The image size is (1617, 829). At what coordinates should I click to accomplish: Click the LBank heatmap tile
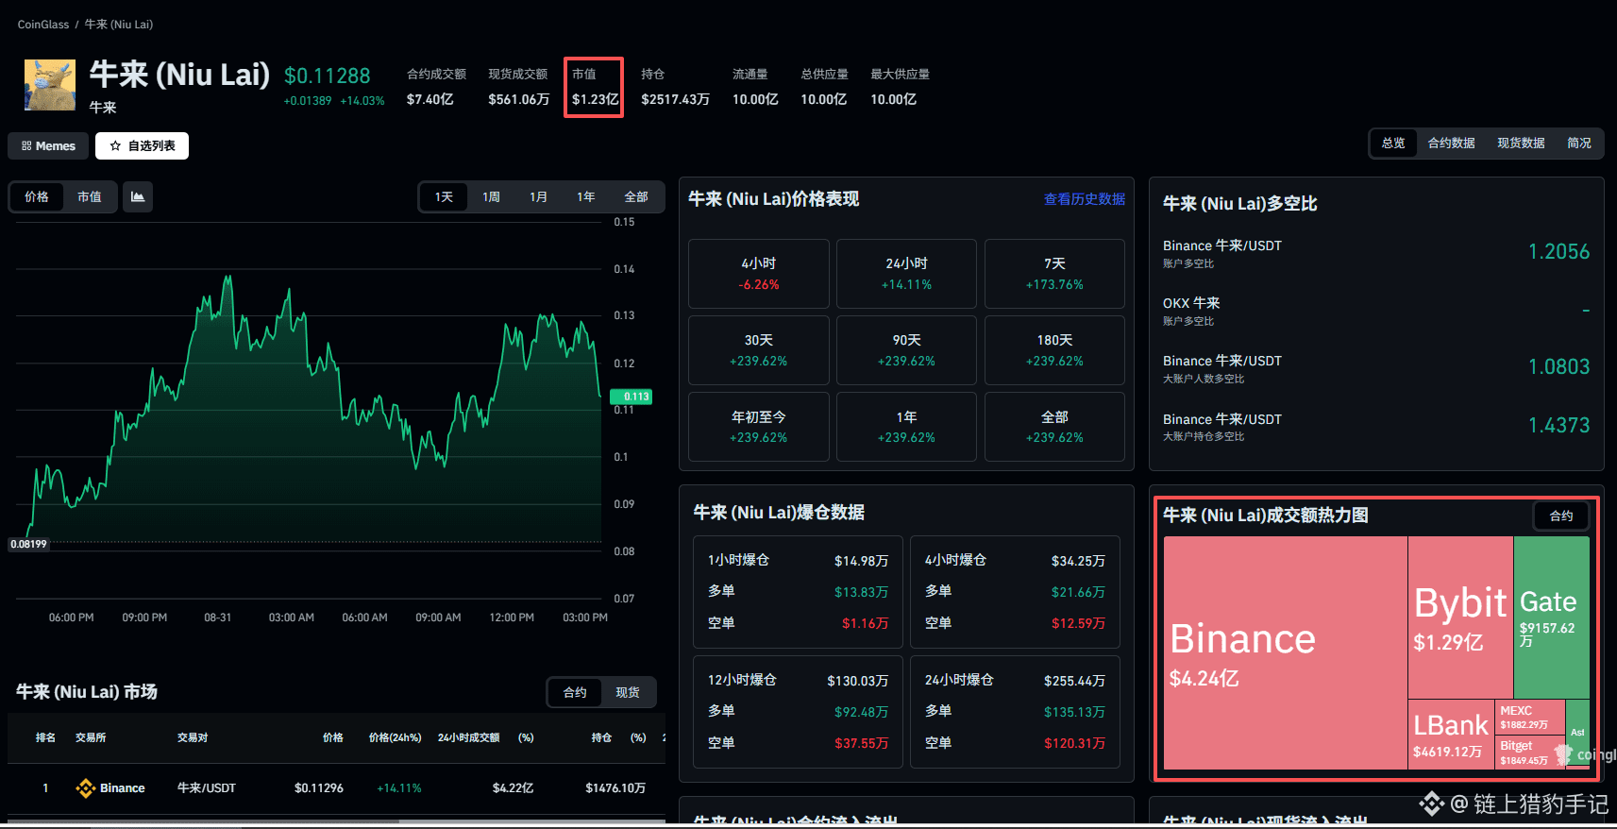(1451, 735)
